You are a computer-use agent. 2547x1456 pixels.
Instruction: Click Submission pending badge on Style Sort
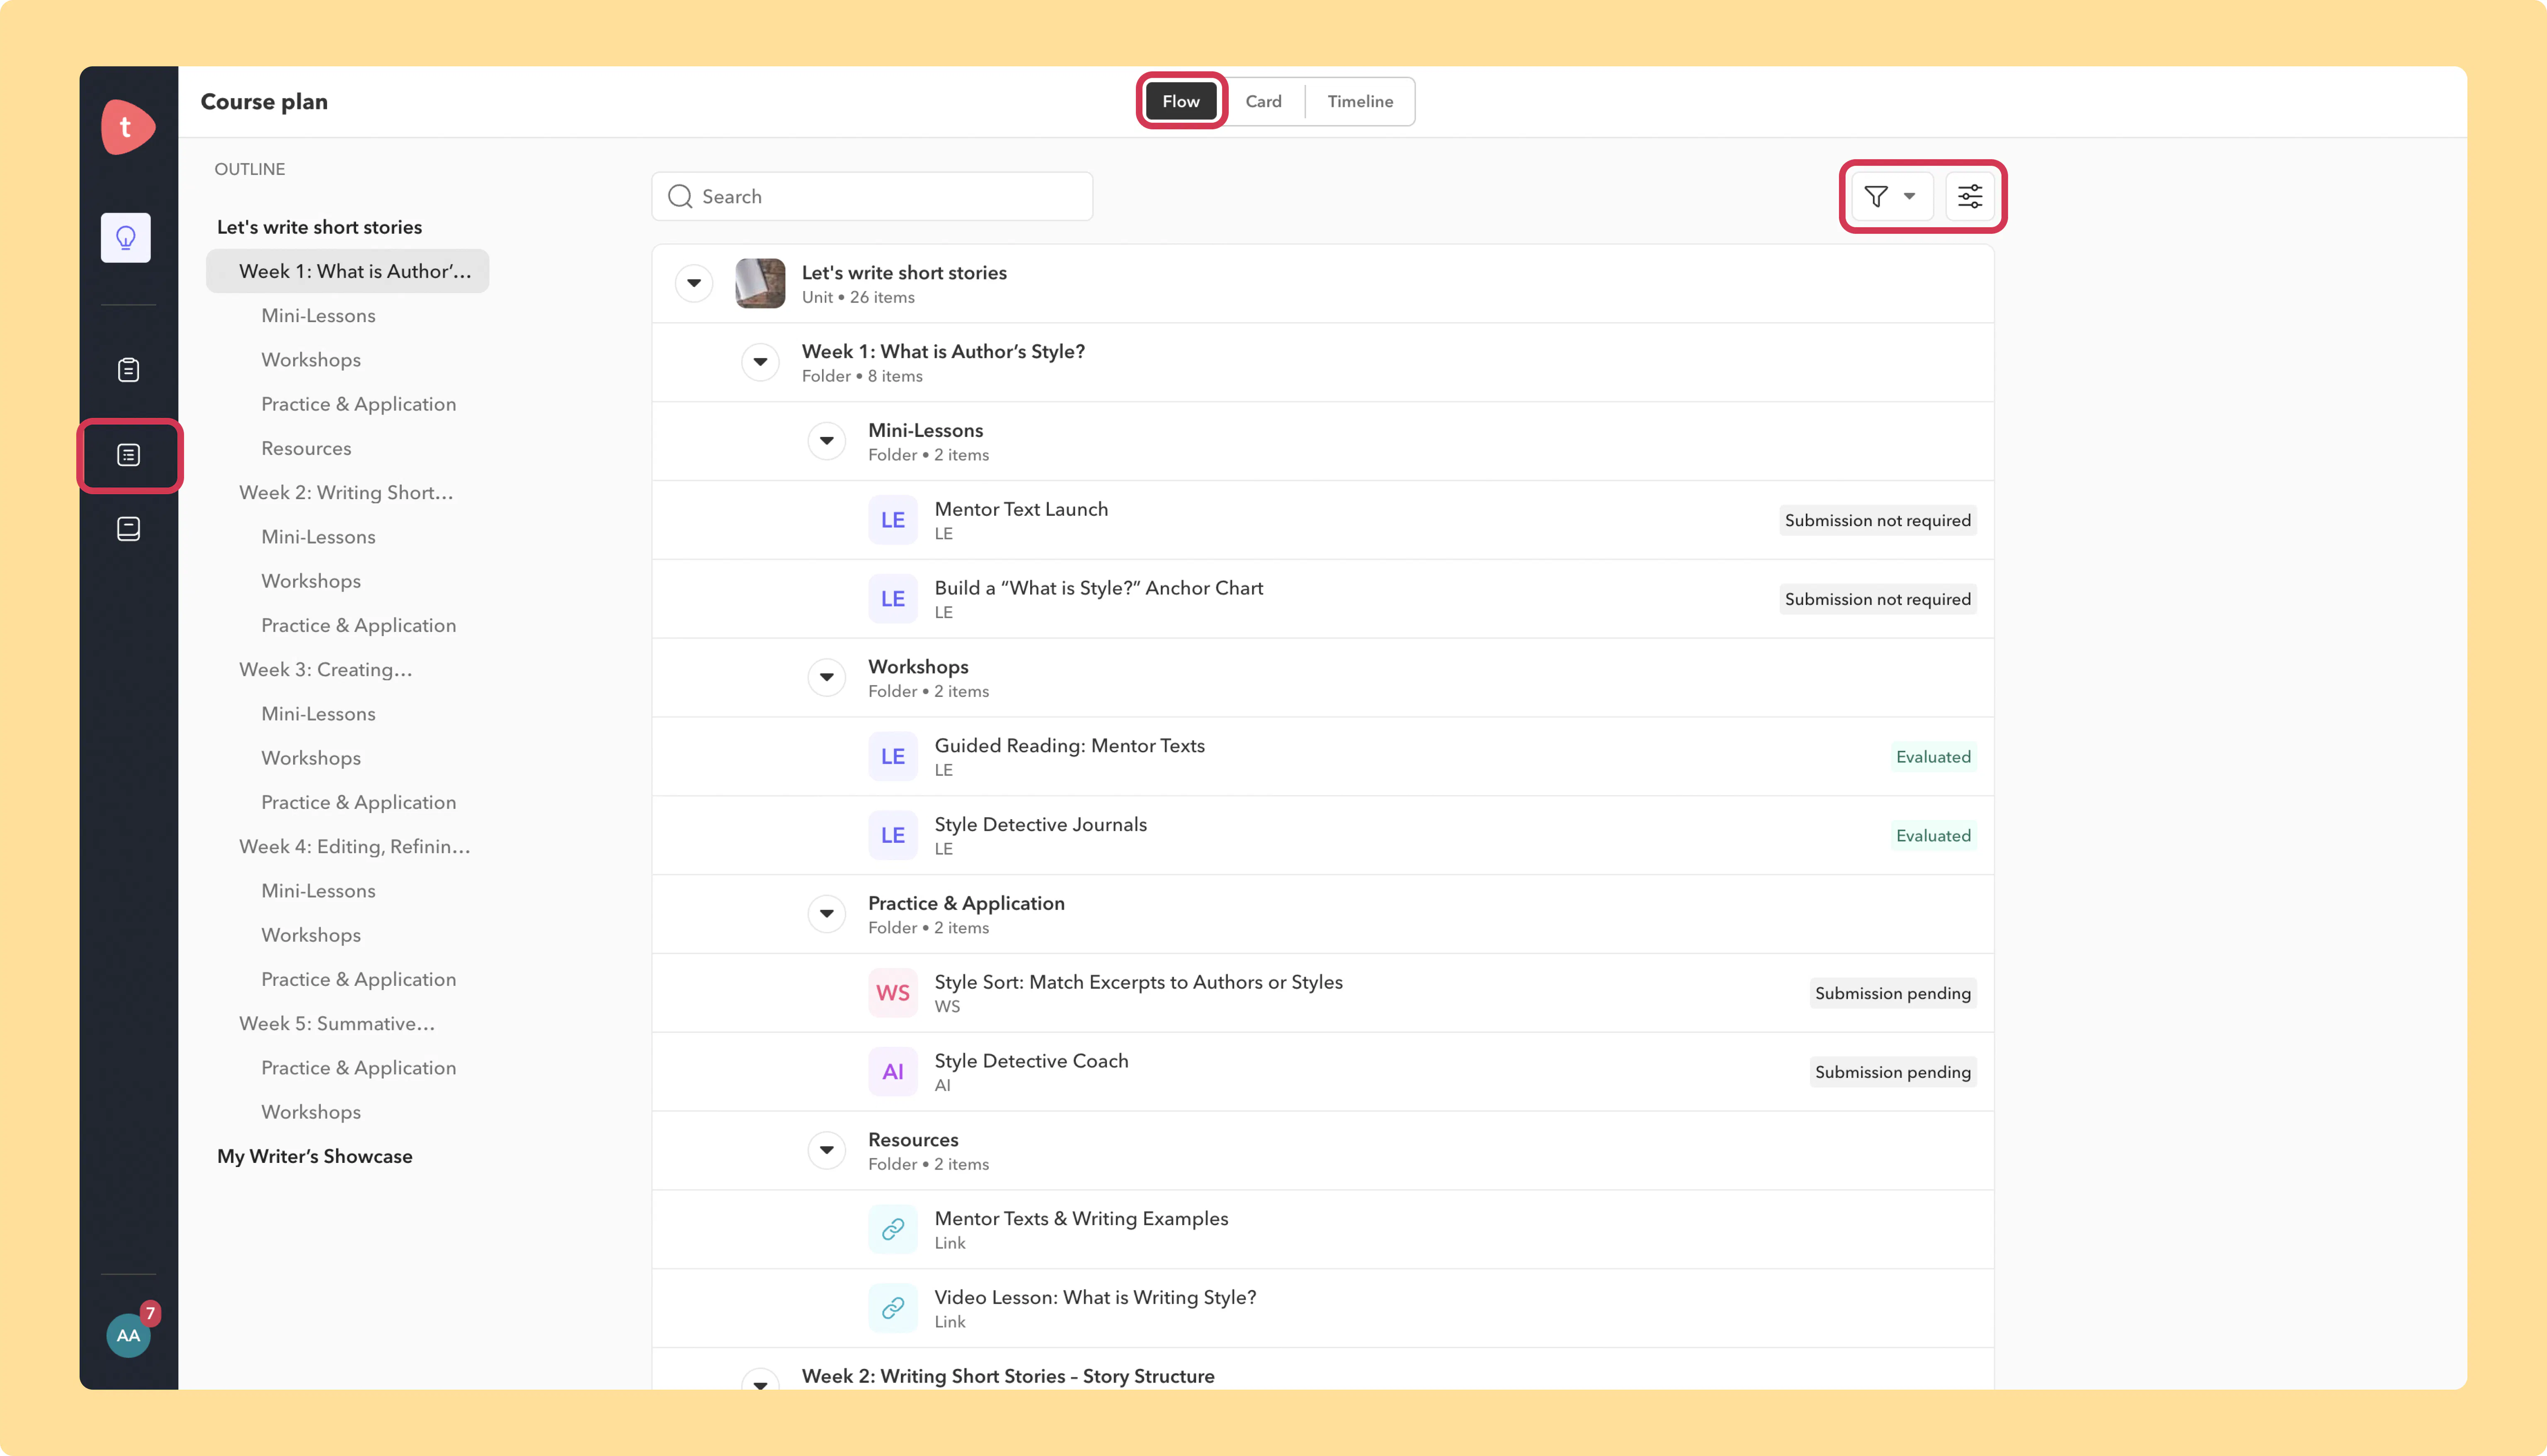(x=1893, y=993)
